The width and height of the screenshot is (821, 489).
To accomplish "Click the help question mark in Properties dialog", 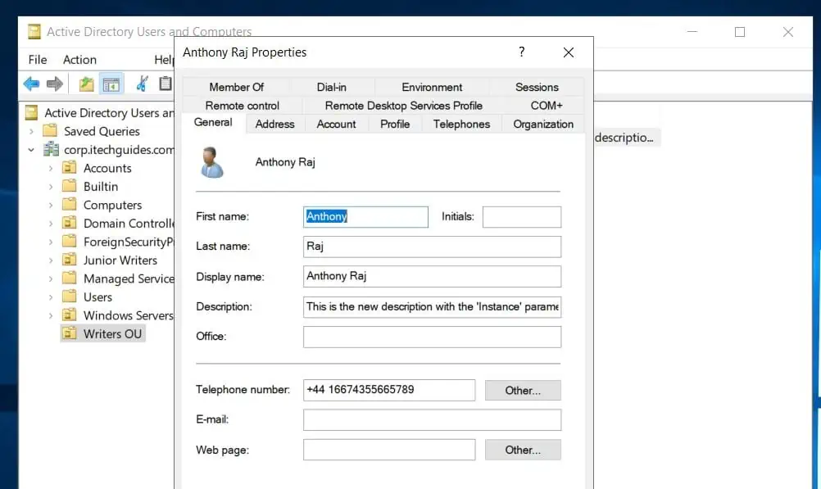I will [521, 52].
